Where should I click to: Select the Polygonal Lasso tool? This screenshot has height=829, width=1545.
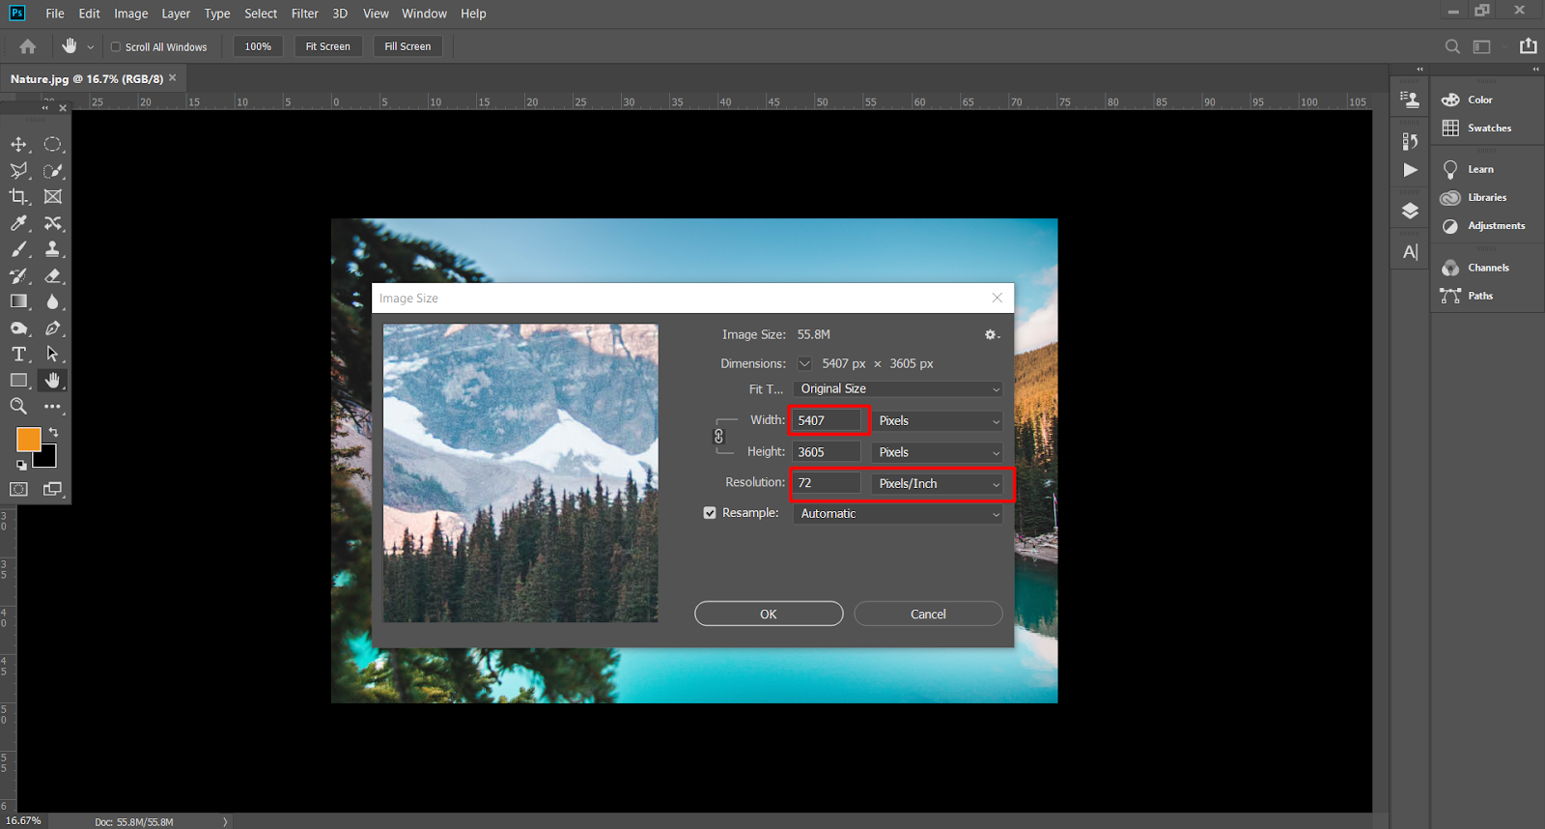coord(18,170)
